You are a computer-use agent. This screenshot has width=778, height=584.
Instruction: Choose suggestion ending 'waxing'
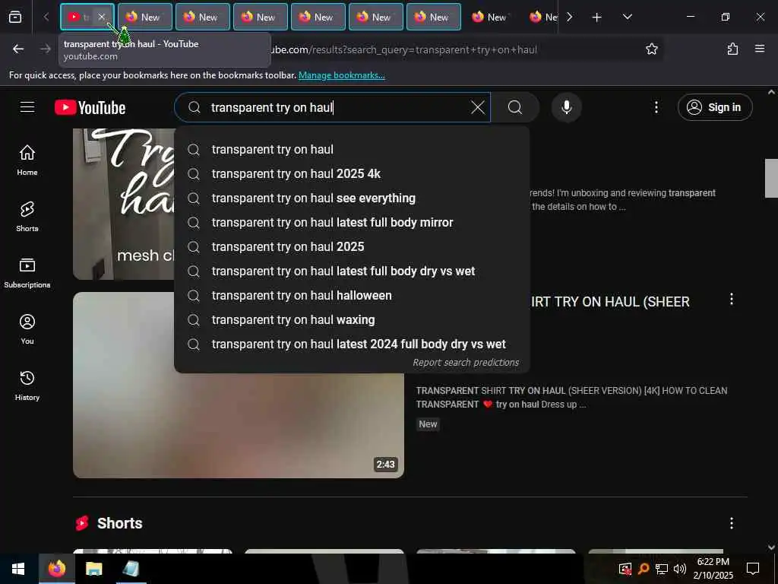click(x=352, y=320)
